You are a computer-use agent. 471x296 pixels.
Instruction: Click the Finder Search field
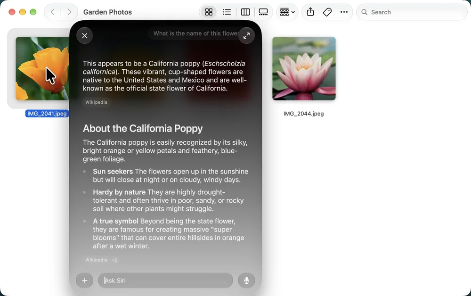pyautogui.click(x=412, y=12)
